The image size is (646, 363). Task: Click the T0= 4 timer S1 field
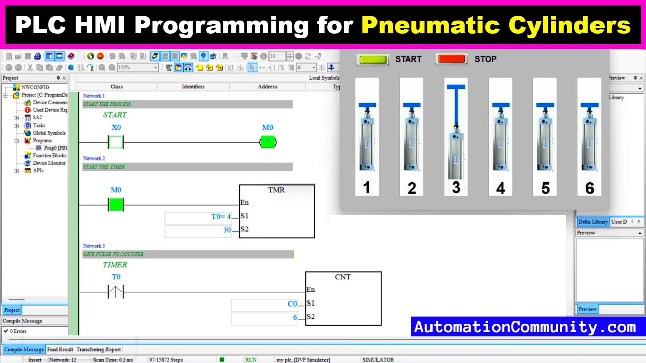click(198, 217)
